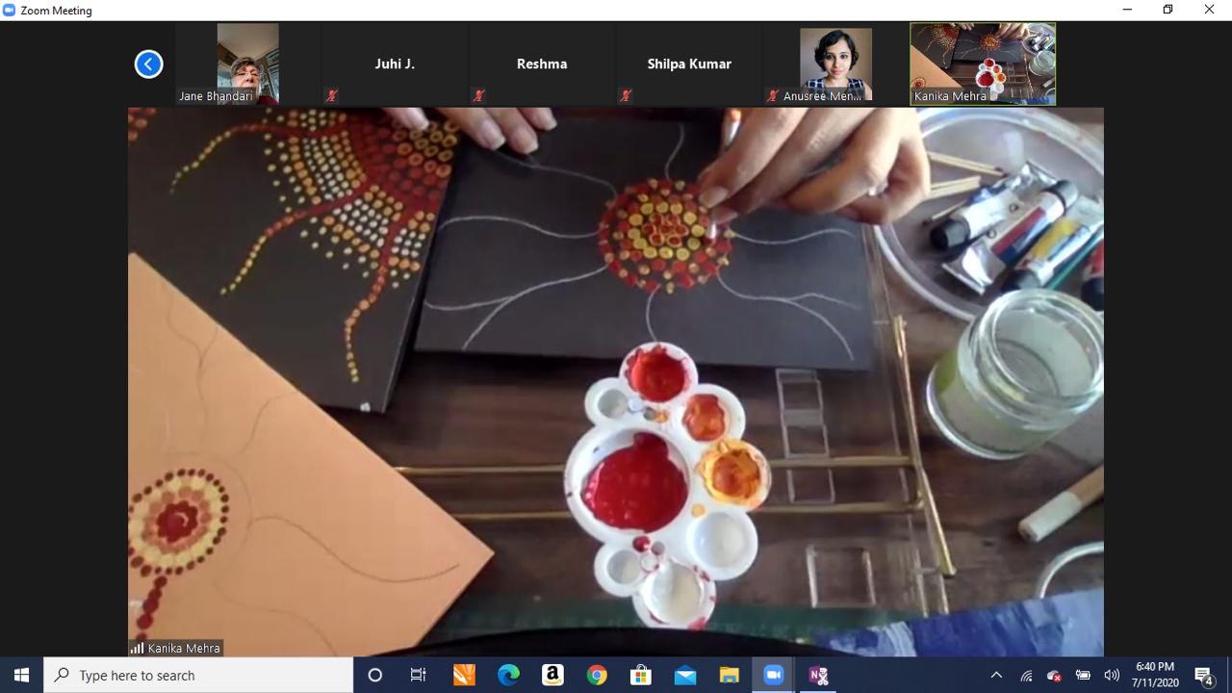Open the Windows Start menu
The width and height of the screenshot is (1232, 693).
tap(21, 675)
